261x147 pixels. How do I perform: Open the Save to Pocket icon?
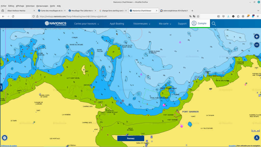[224, 16]
